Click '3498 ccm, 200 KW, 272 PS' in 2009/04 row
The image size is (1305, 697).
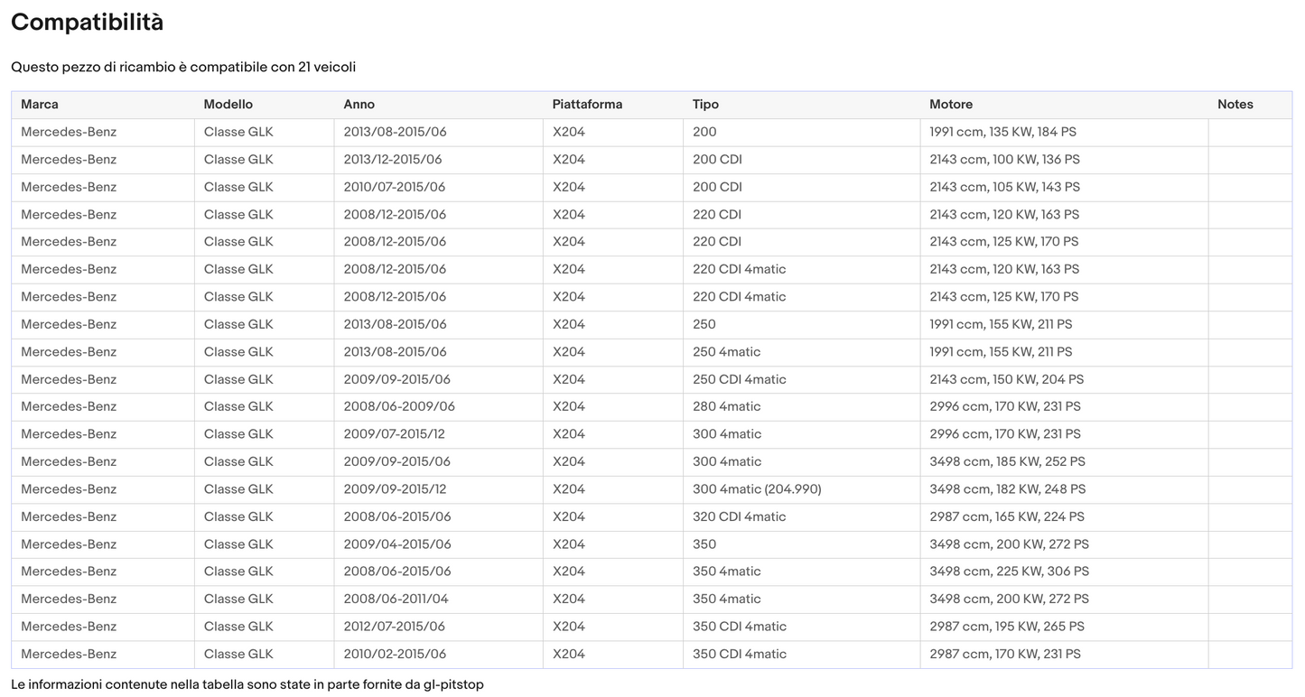1010,544
